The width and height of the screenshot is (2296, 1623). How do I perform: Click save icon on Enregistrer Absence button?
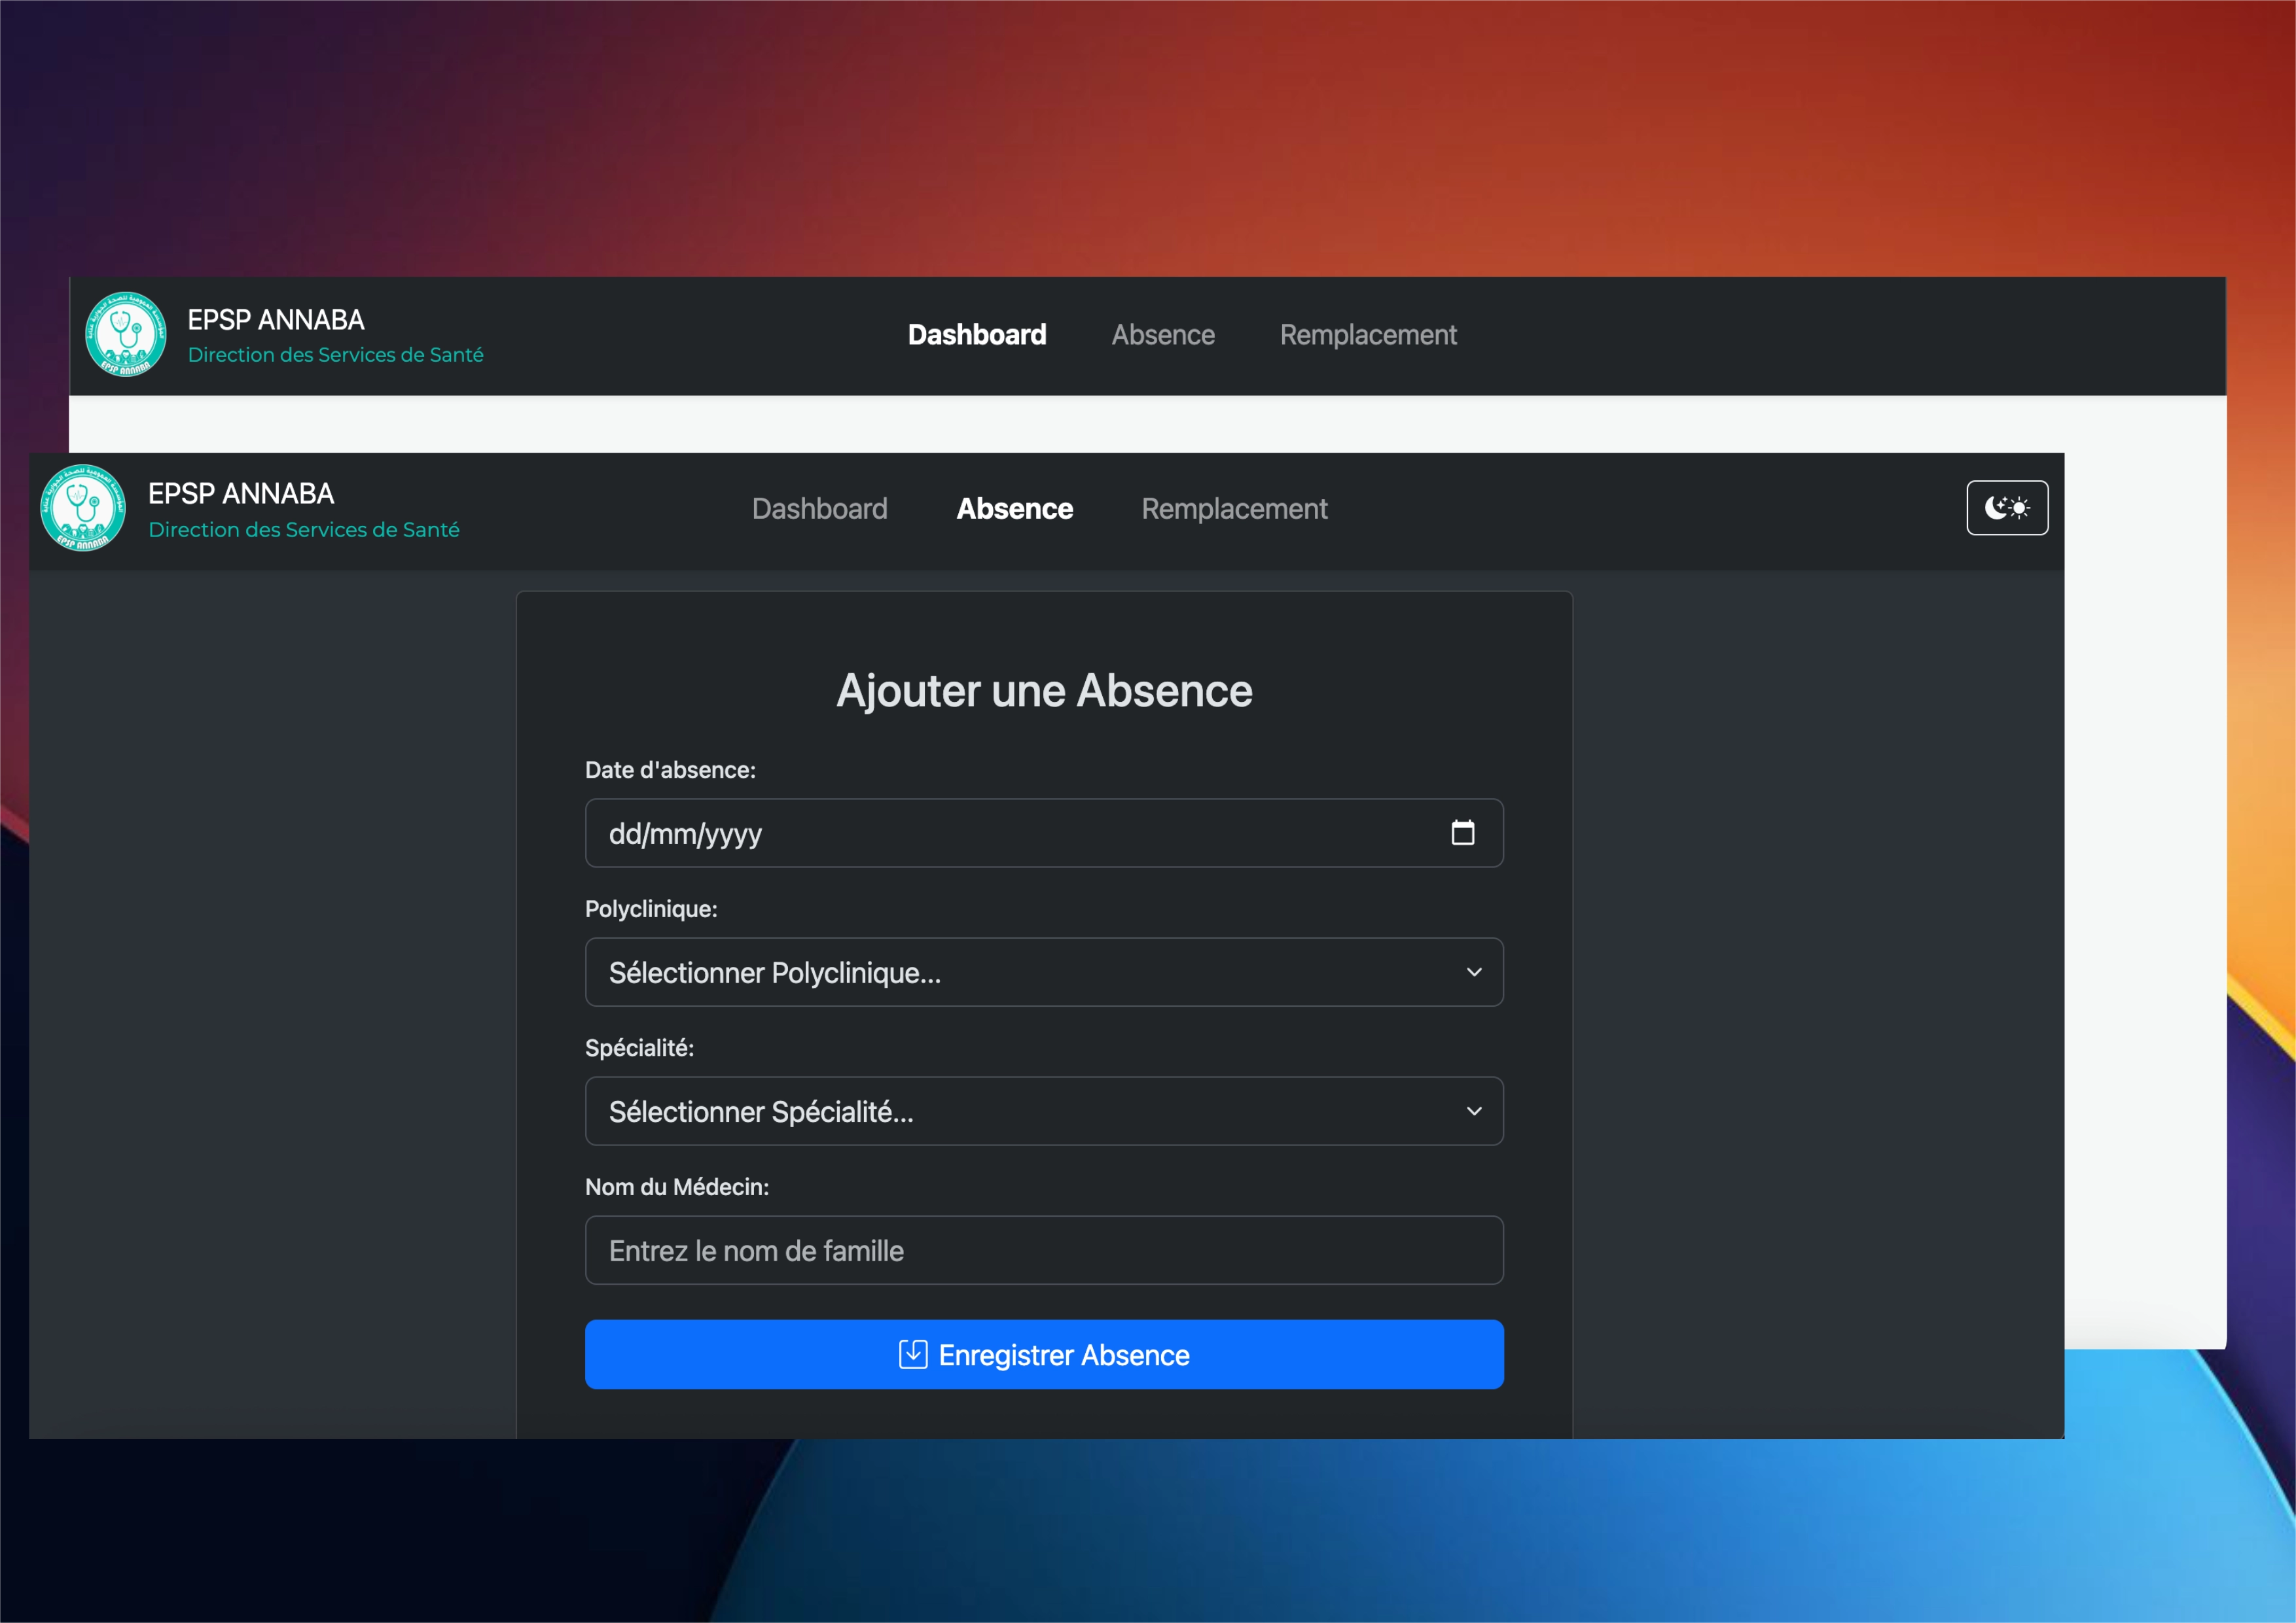(x=912, y=1354)
